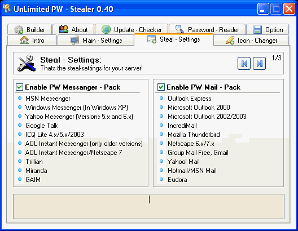Close the UnLimited PW window
The image size is (298, 231).
289,8
